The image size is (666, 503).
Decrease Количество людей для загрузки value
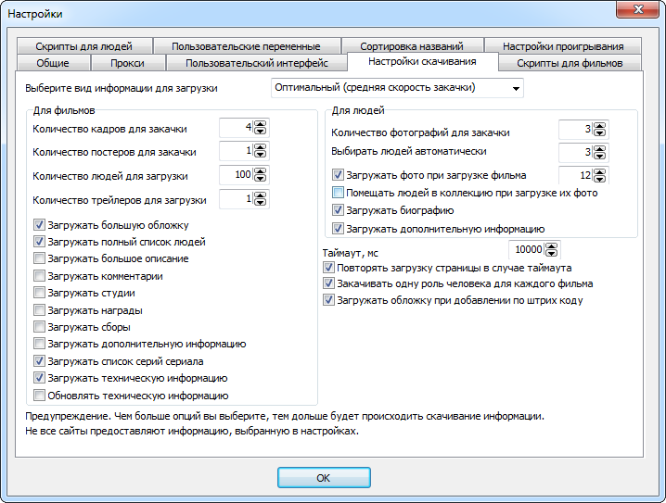pyautogui.click(x=261, y=178)
